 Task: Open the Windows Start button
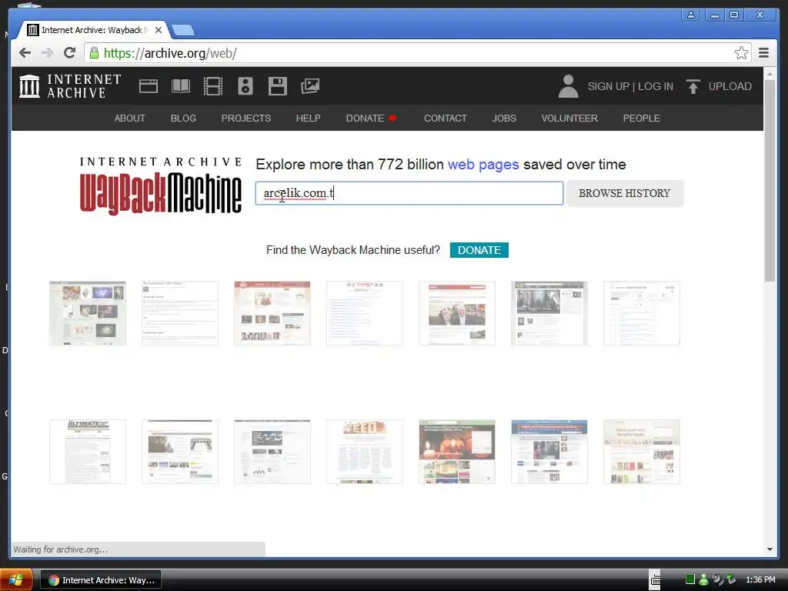(16, 580)
